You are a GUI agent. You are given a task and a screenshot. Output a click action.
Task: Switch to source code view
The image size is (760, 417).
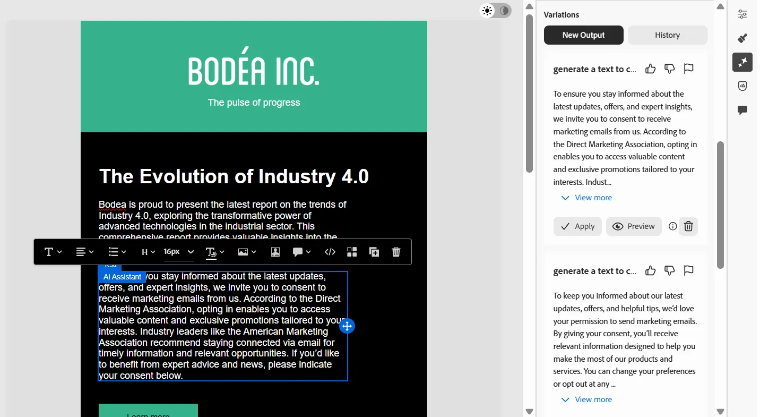point(330,252)
